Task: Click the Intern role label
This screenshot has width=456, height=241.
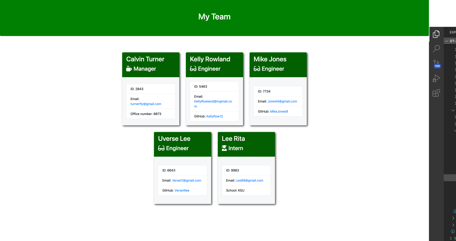Action: pos(236,148)
